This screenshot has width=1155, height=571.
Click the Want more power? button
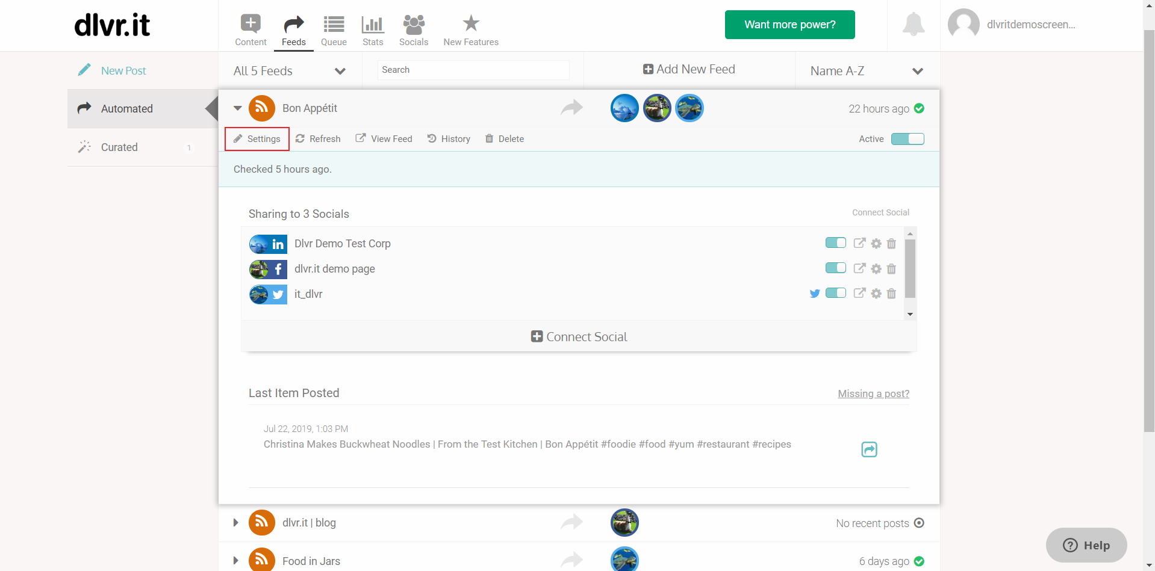(x=789, y=25)
